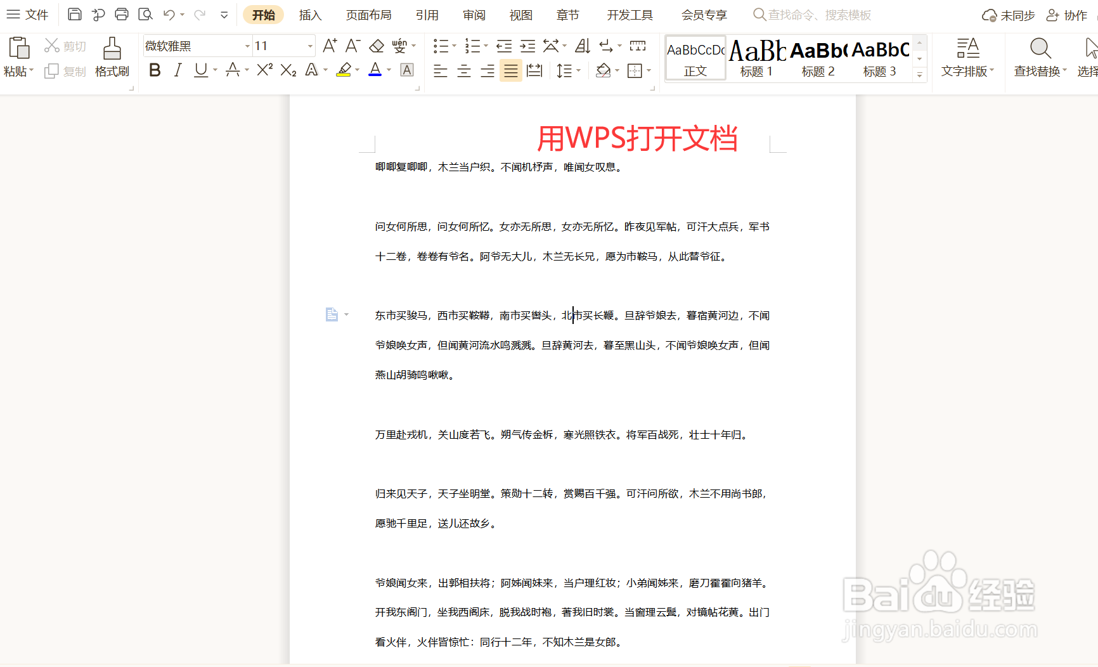This screenshot has width=1098, height=667.
Task: Set align left for paragraph
Action: pos(440,70)
